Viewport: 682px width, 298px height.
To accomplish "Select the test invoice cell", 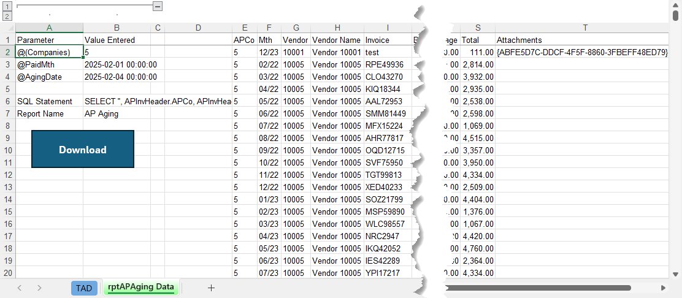I will (388, 52).
